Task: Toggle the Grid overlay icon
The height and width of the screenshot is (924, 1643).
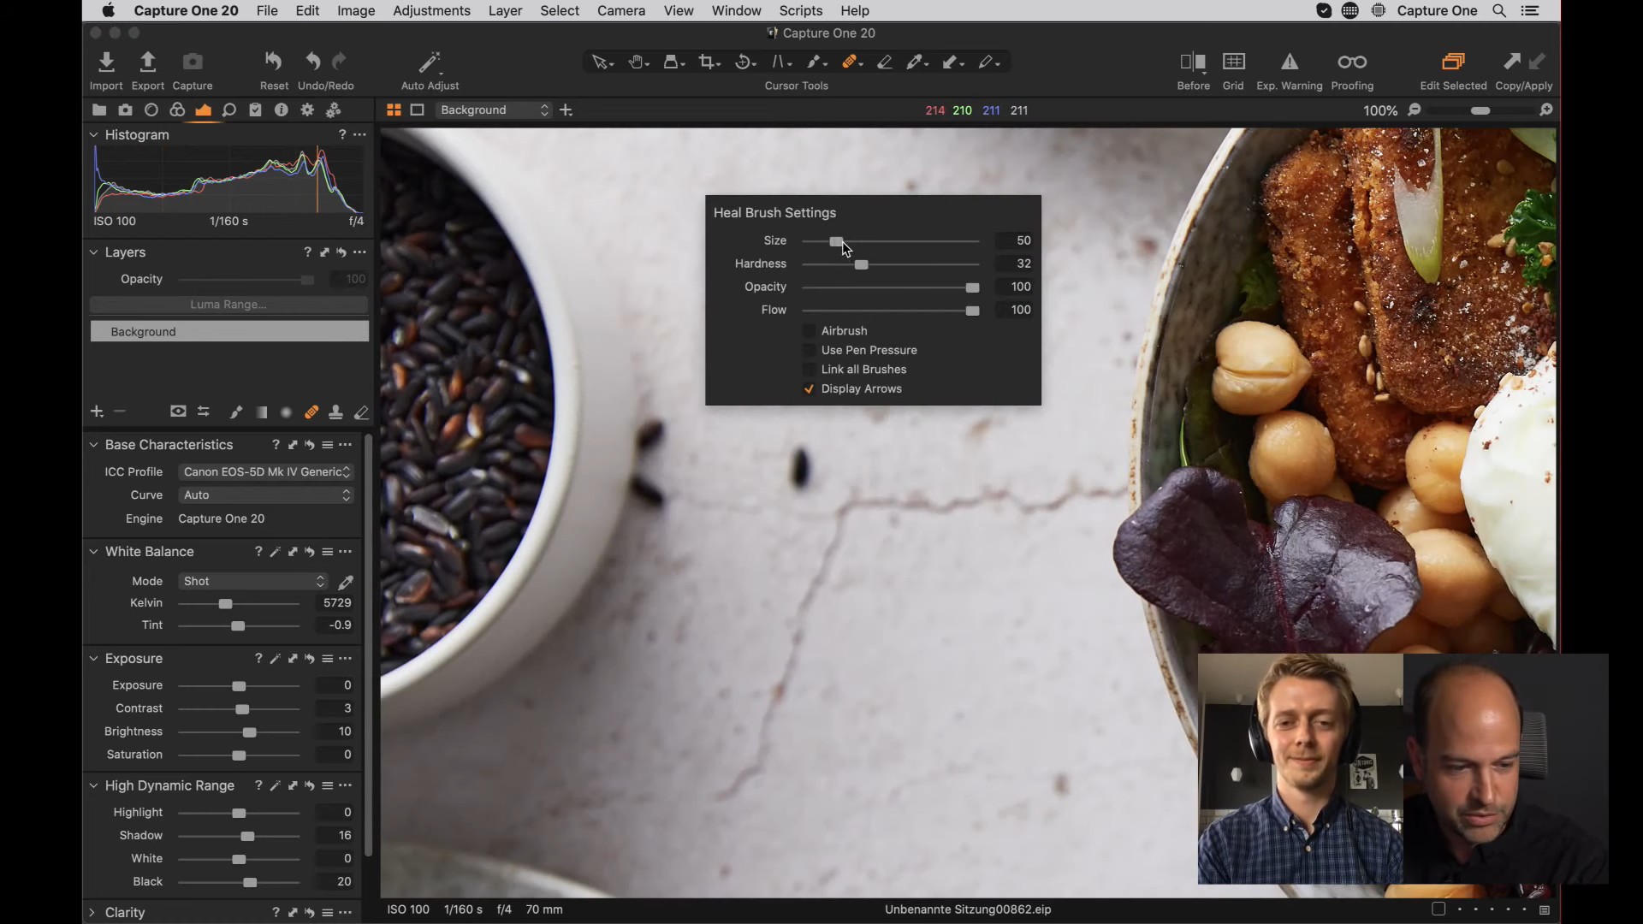Action: 1233,62
